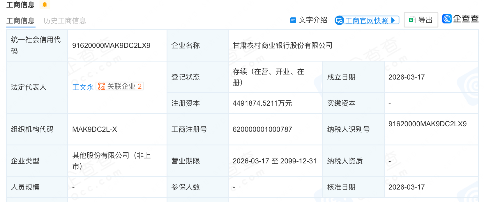Viewport: 484px width, 202px height.
Task: Click the 企业类型 label cell
Action: click(x=37, y=161)
